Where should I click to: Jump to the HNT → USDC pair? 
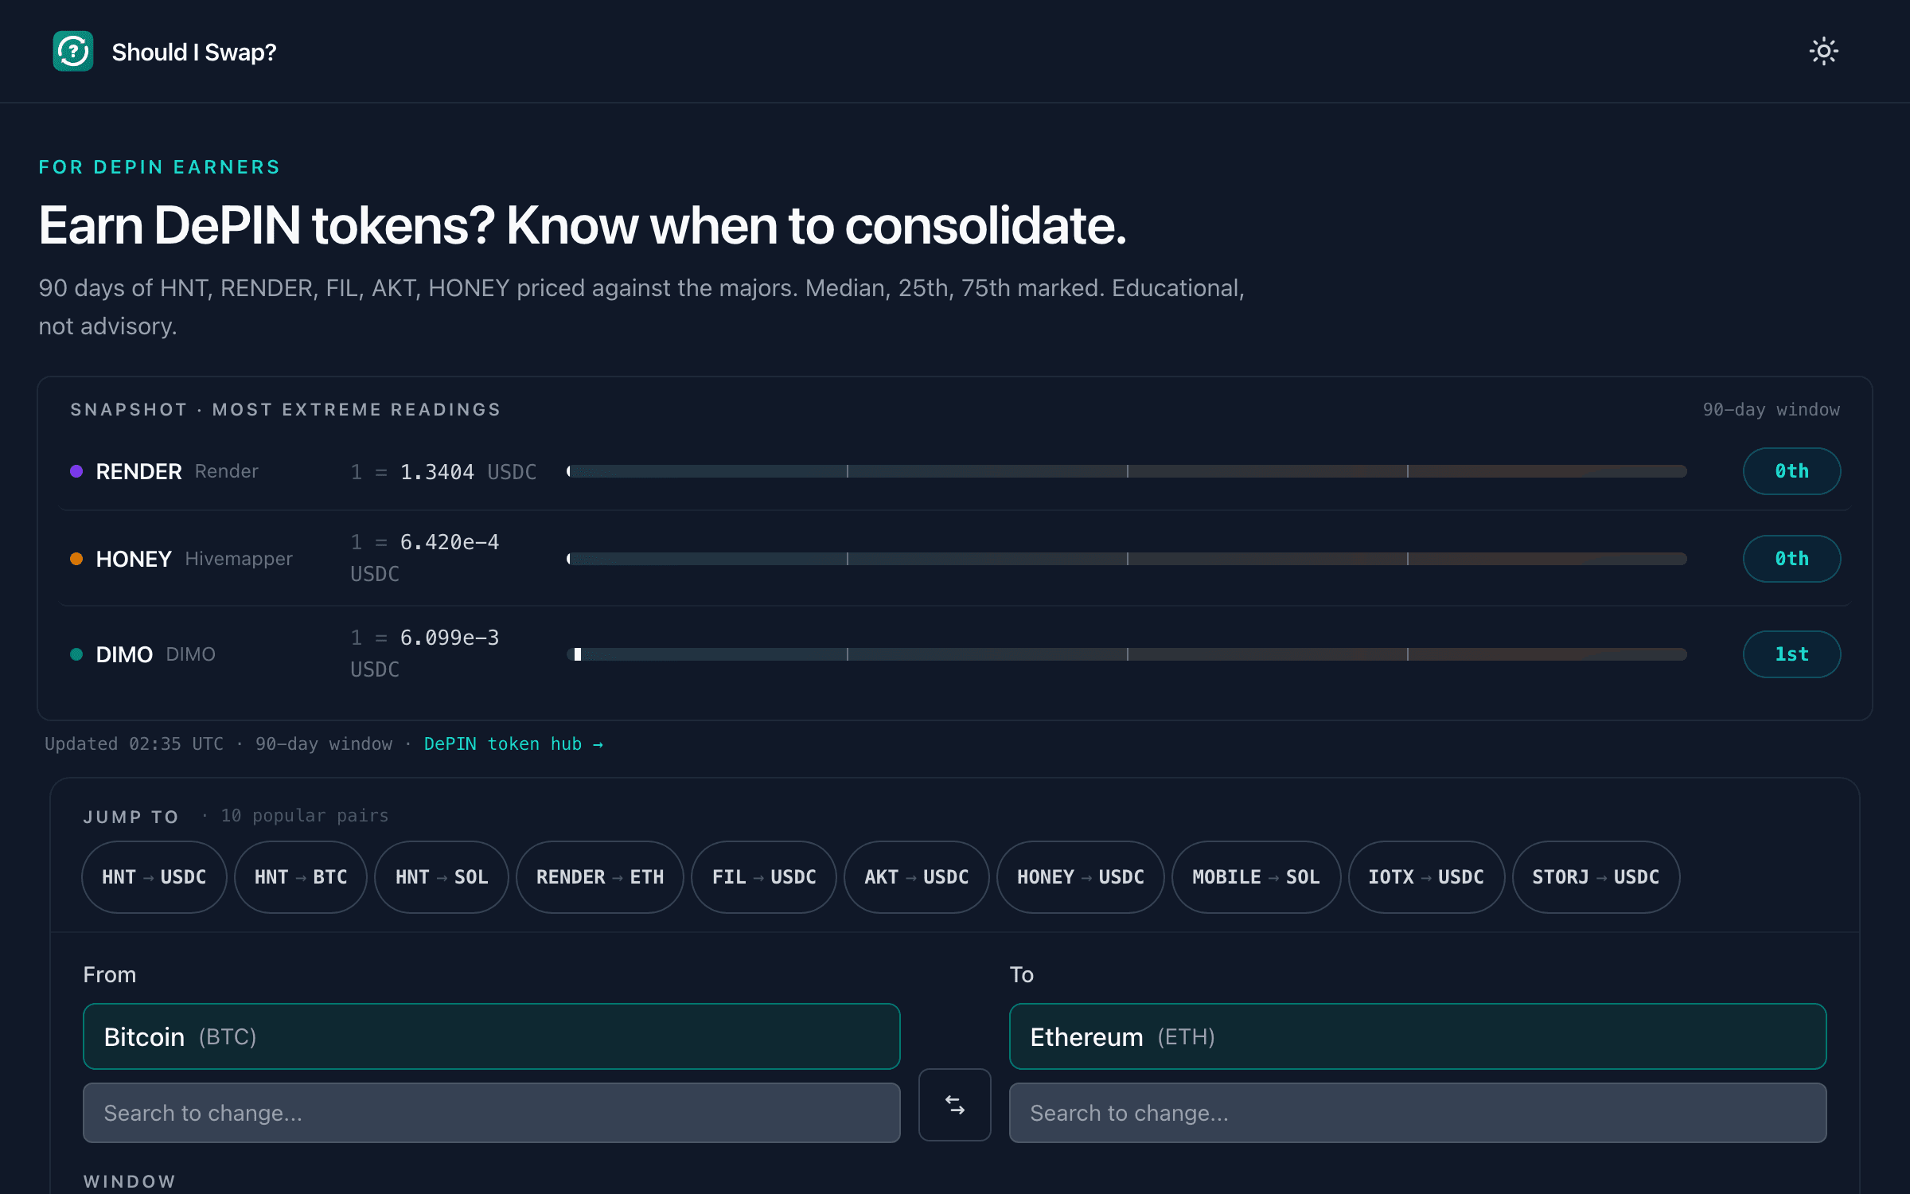pyautogui.click(x=154, y=877)
